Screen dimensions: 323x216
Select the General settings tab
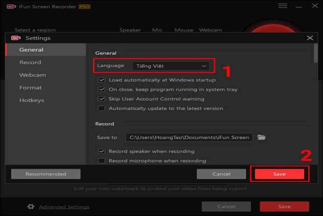click(46, 50)
